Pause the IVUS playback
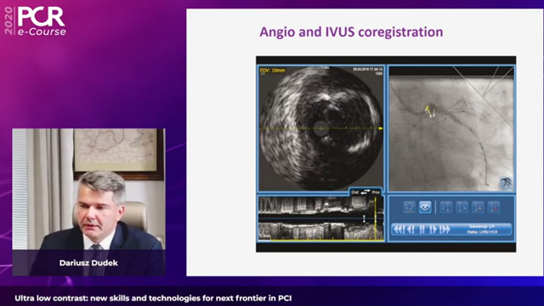Viewport: 544px width, 306px height. tap(422, 229)
